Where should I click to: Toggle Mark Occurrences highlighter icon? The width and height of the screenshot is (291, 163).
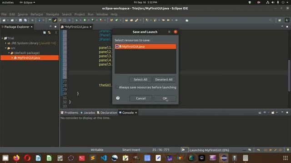55,20
